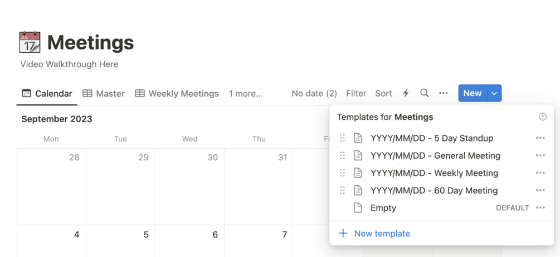Click the lightning bolt automations icon

[x=406, y=93]
